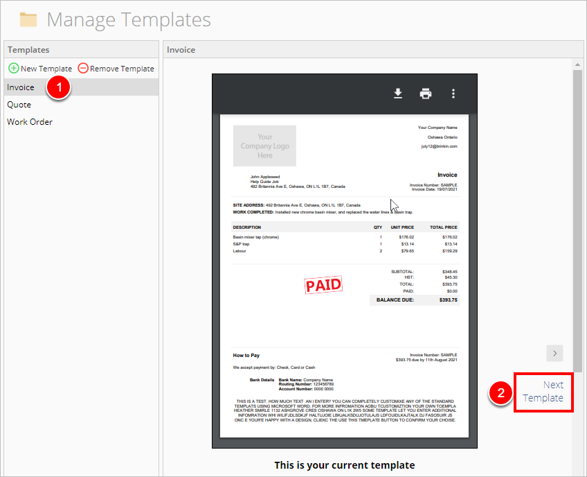Image resolution: width=587 pixels, height=477 pixels.
Task: Click the Templates panel header
Action: pos(81,49)
